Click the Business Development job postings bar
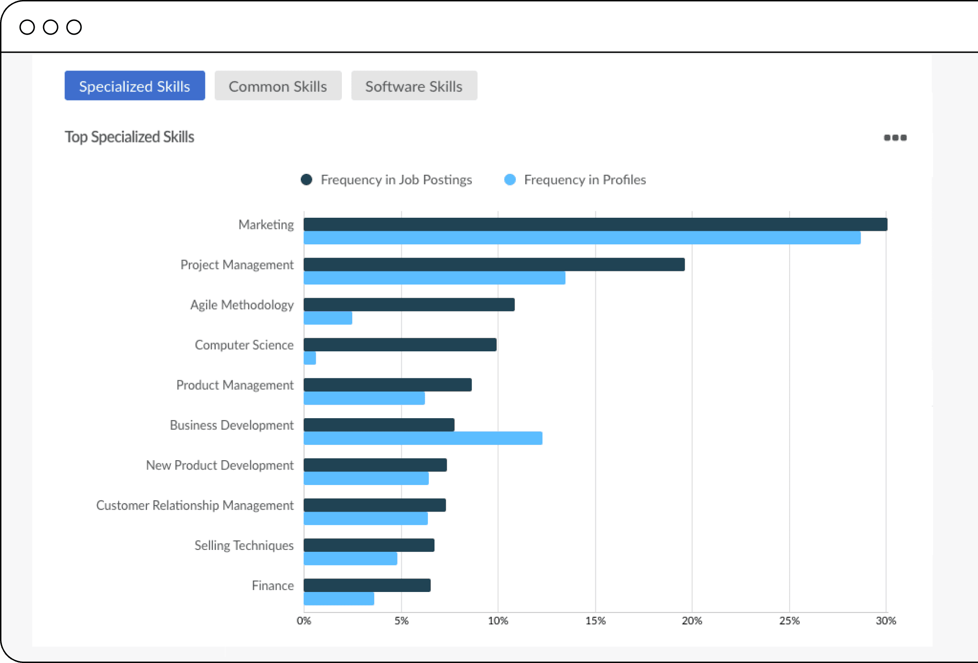This screenshot has width=978, height=663. (379, 425)
